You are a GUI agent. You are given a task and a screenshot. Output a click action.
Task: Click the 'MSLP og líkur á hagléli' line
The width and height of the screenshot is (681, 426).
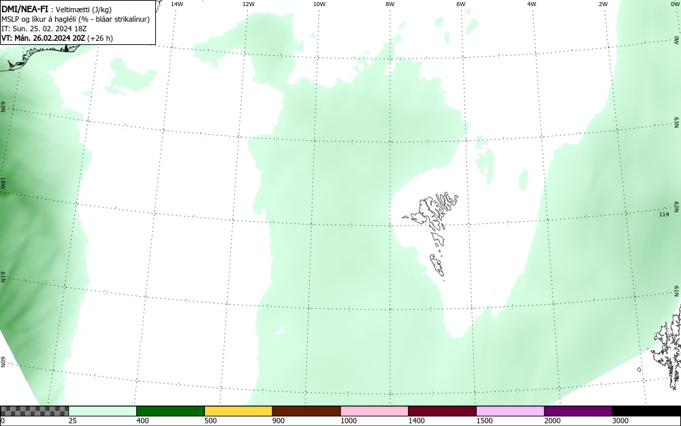coord(76,19)
